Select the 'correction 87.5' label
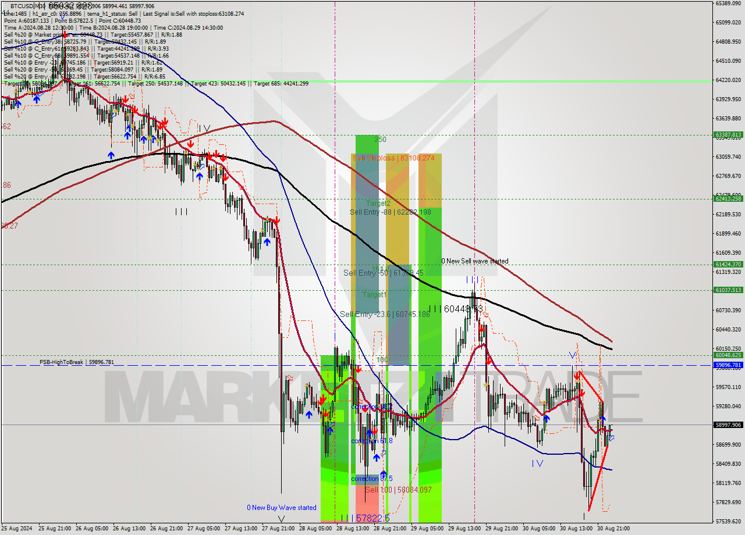745x535 pixels. [372, 479]
